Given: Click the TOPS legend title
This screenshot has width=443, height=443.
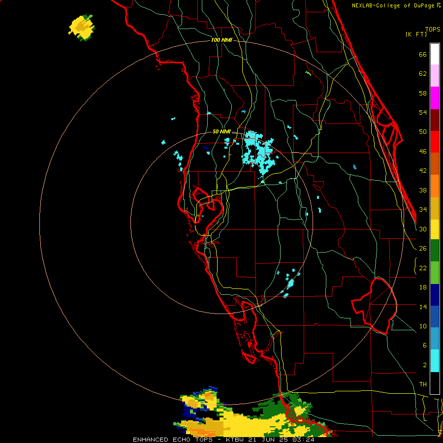Looking at the screenshot, I should click(433, 29).
